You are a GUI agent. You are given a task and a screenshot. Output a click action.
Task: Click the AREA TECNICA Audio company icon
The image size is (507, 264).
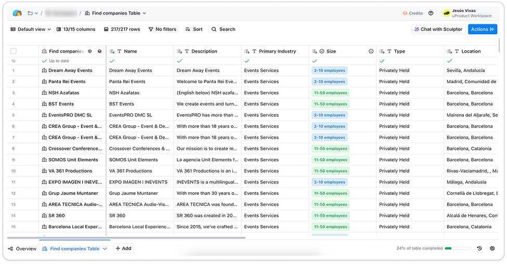coord(44,205)
